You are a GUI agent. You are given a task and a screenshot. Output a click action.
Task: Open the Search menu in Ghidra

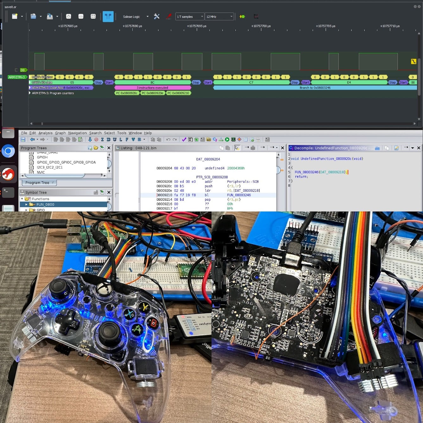coord(95,133)
